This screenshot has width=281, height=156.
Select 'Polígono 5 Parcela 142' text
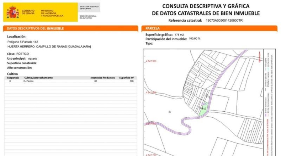point(23,42)
